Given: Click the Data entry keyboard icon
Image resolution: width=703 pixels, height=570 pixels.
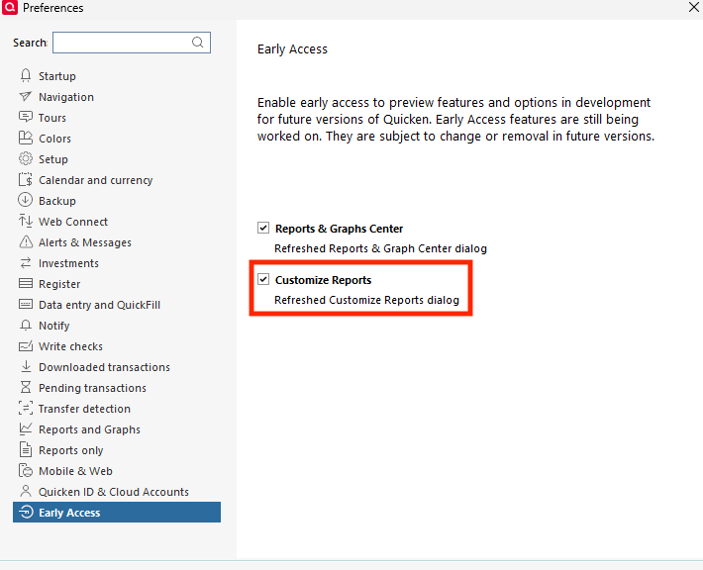Looking at the screenshot, I should [26, 304].
